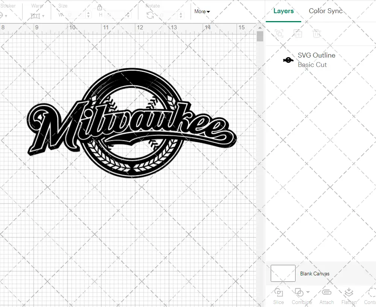Click the Basic Cut operation label
376x307 pixels.
[x=312, y=65]
